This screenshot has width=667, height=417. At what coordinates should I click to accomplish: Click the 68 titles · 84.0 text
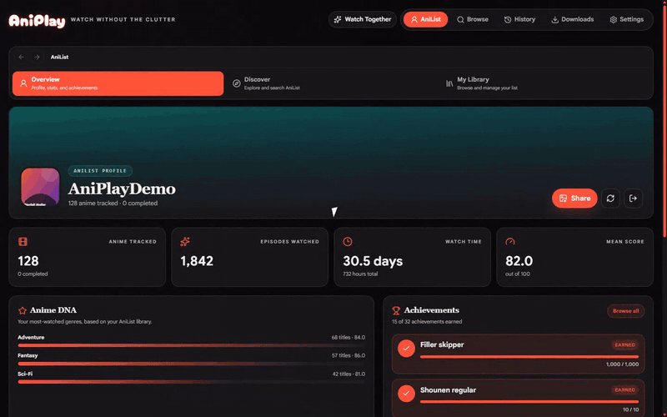coord(349,338)
